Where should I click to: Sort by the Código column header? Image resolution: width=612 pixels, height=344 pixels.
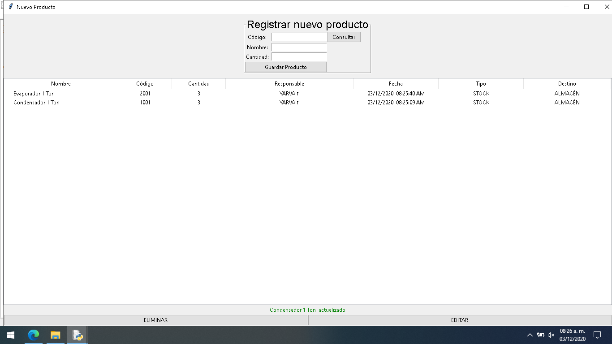[145, 84]
